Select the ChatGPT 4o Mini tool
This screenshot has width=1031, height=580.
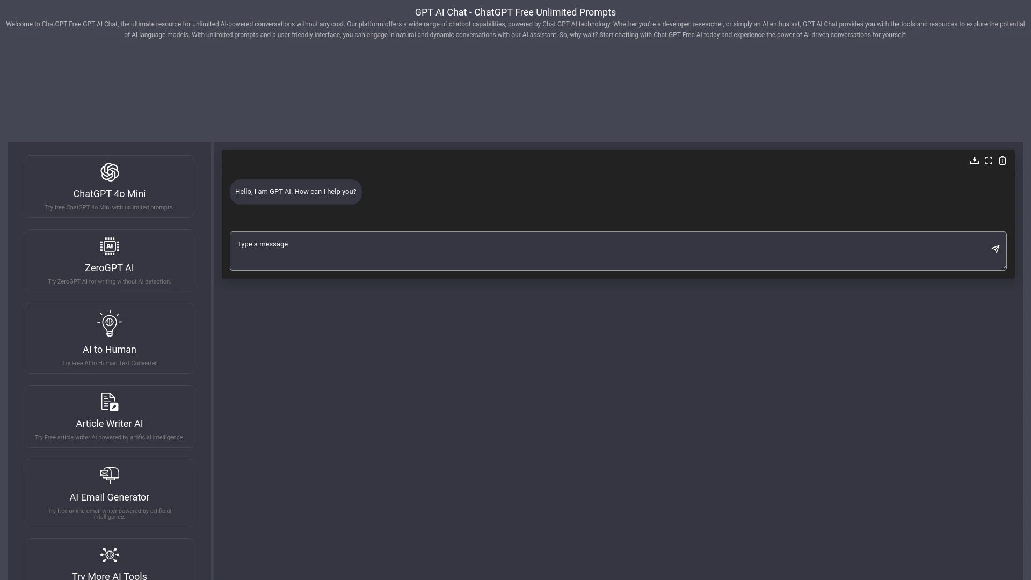109,185
